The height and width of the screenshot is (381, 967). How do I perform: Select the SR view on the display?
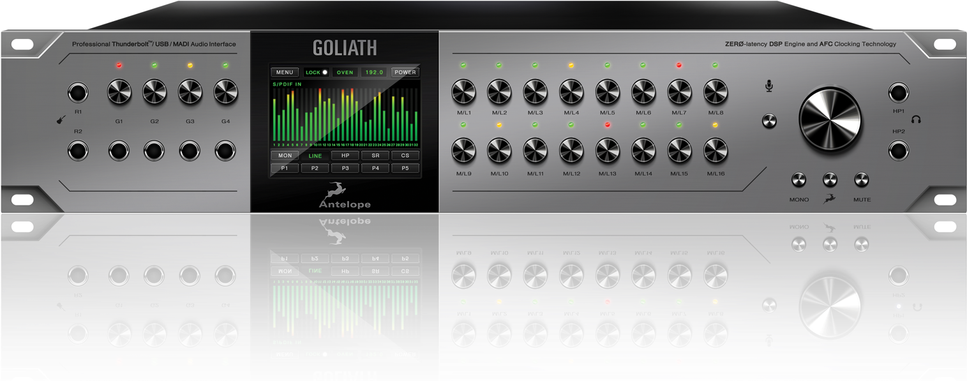click(x=375, y=156)
